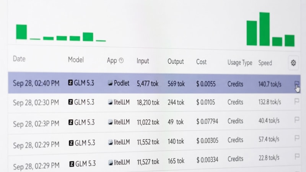
Task: Click the 57.4 tok/s speed value
Action: click(x=269, y=139)
